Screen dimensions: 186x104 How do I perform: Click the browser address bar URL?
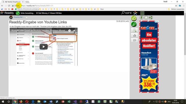point(37,6)
